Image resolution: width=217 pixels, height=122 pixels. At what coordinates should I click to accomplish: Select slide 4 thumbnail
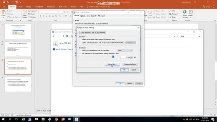(18, 84)
